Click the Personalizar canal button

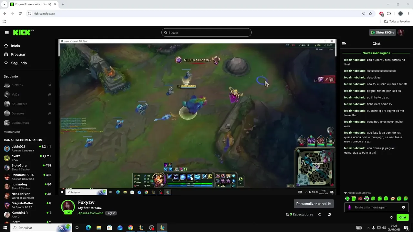tap(314, 204)
